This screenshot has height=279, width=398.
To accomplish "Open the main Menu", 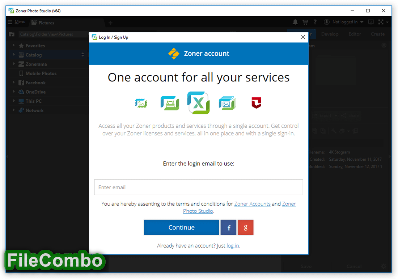I will 17,22.
